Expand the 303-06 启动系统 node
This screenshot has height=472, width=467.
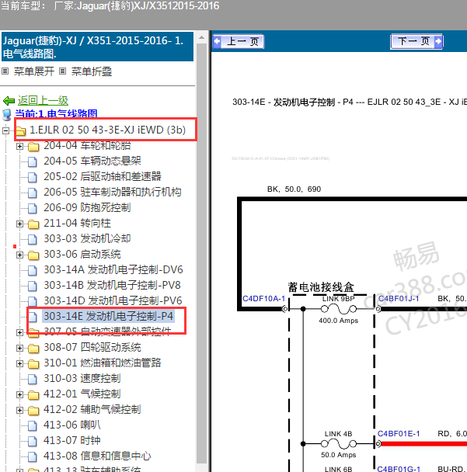(x=19, y=255)
